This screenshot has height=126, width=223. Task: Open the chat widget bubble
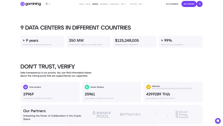click(218, 121)
